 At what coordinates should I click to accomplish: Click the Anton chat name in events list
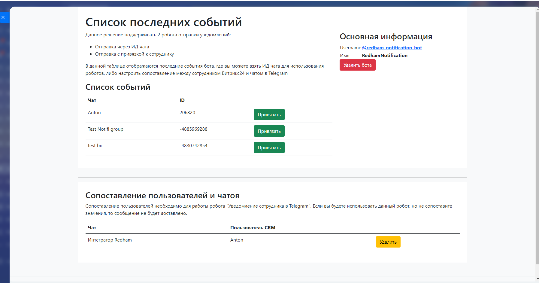coord(94,113)
